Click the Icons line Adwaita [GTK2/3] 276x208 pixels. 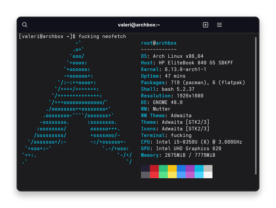[175, 129]
